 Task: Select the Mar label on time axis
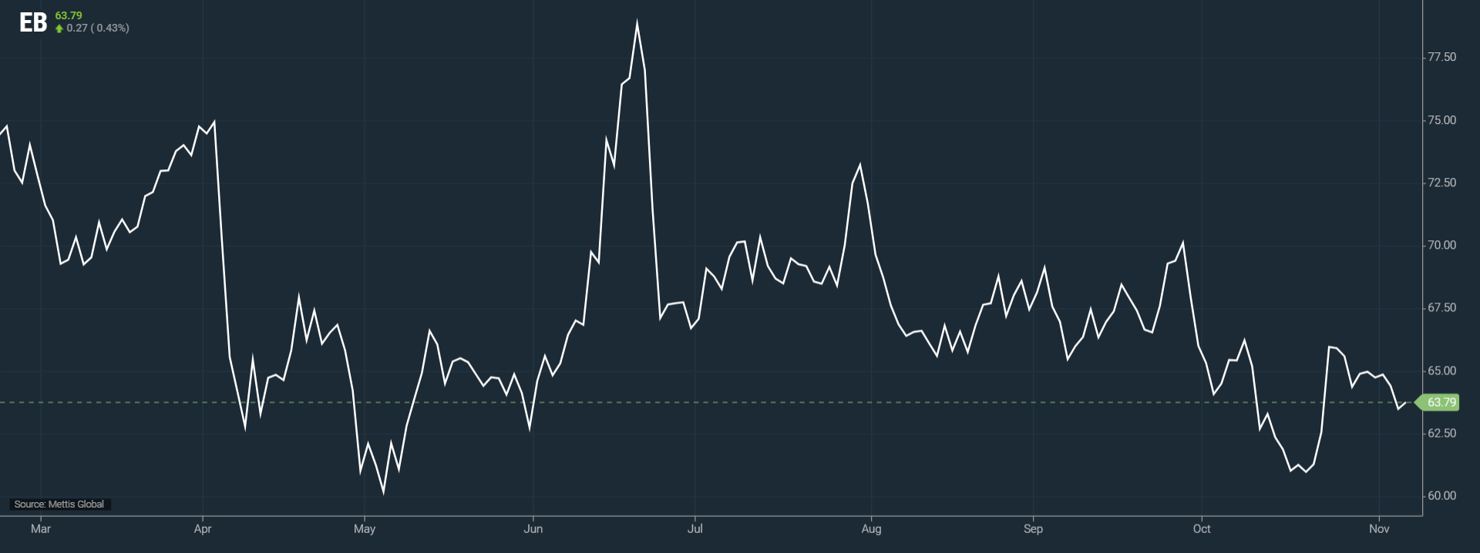coord(41,529)
